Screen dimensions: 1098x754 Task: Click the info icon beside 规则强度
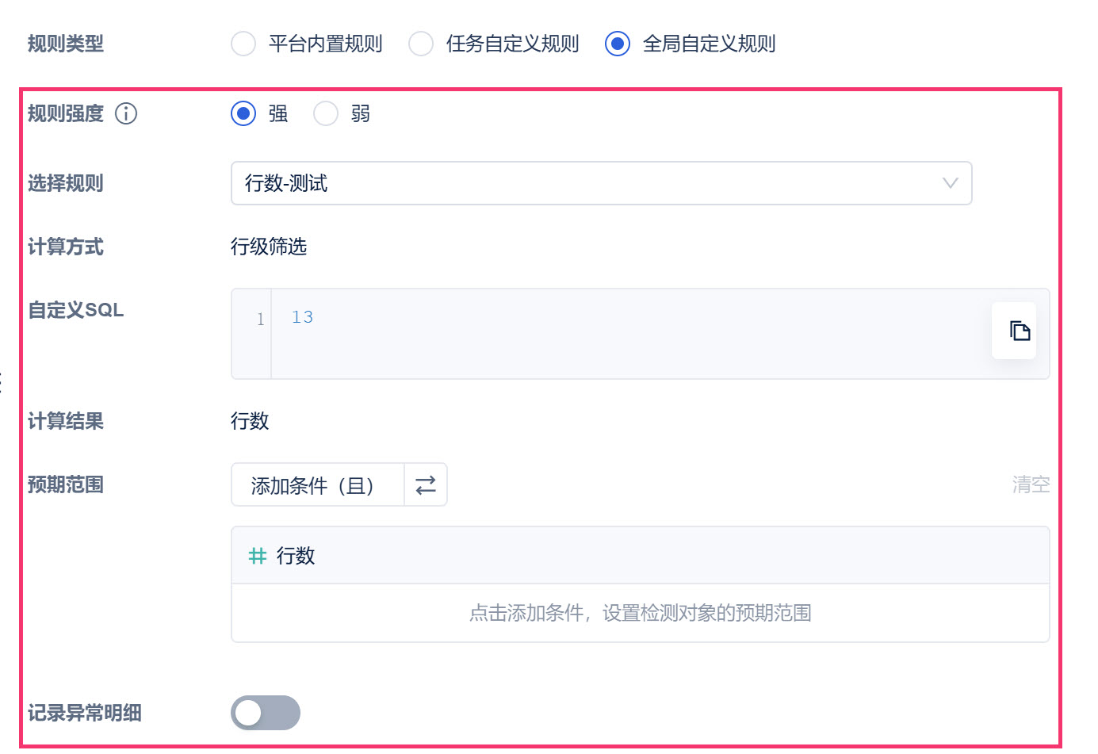[x=126, y=114]
